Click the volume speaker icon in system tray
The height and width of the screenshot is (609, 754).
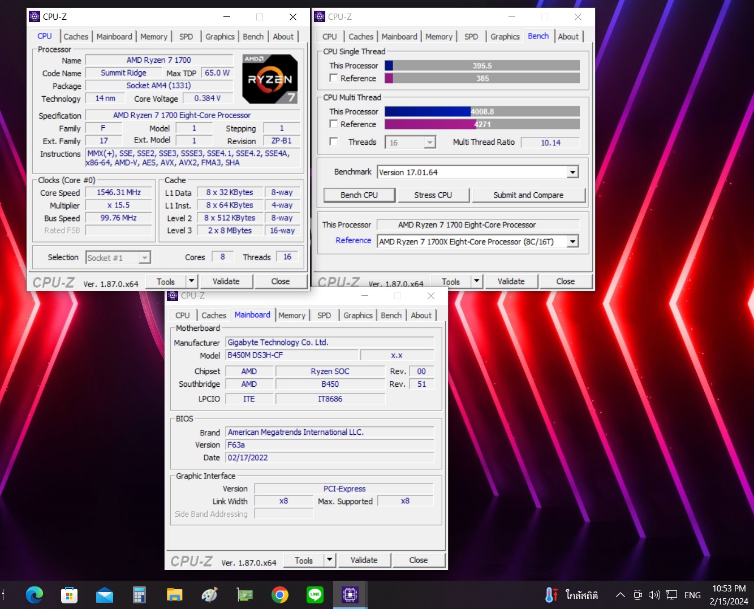pyautogui.click(x=654, y=595)
